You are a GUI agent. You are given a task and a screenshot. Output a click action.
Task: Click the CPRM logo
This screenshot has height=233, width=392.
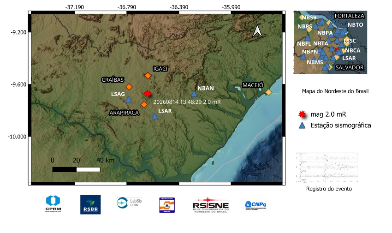(53, 204)
